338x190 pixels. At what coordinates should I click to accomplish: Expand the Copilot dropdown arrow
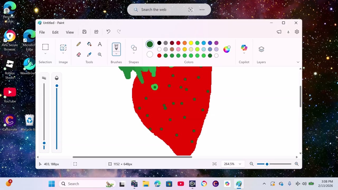[244, 53]
